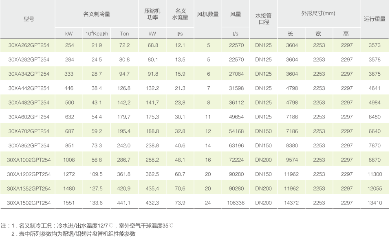Select the footnote about 名义制冷工况
390x239 pixels.
coord(88,225)
